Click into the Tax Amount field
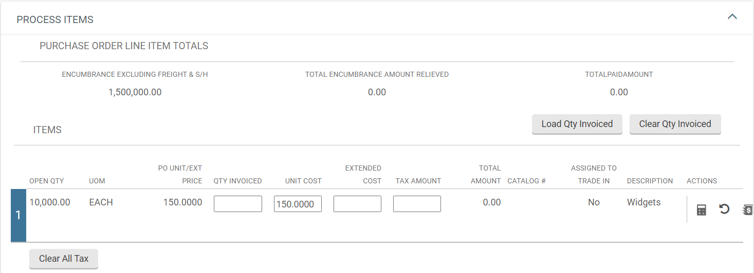 pyautogui.click(x=417, y=204)
